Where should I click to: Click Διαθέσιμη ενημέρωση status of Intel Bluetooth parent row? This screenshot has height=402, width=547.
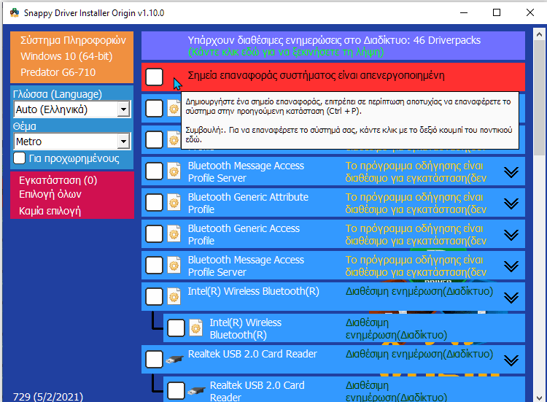pyautogui.click(x=419, y=291)
